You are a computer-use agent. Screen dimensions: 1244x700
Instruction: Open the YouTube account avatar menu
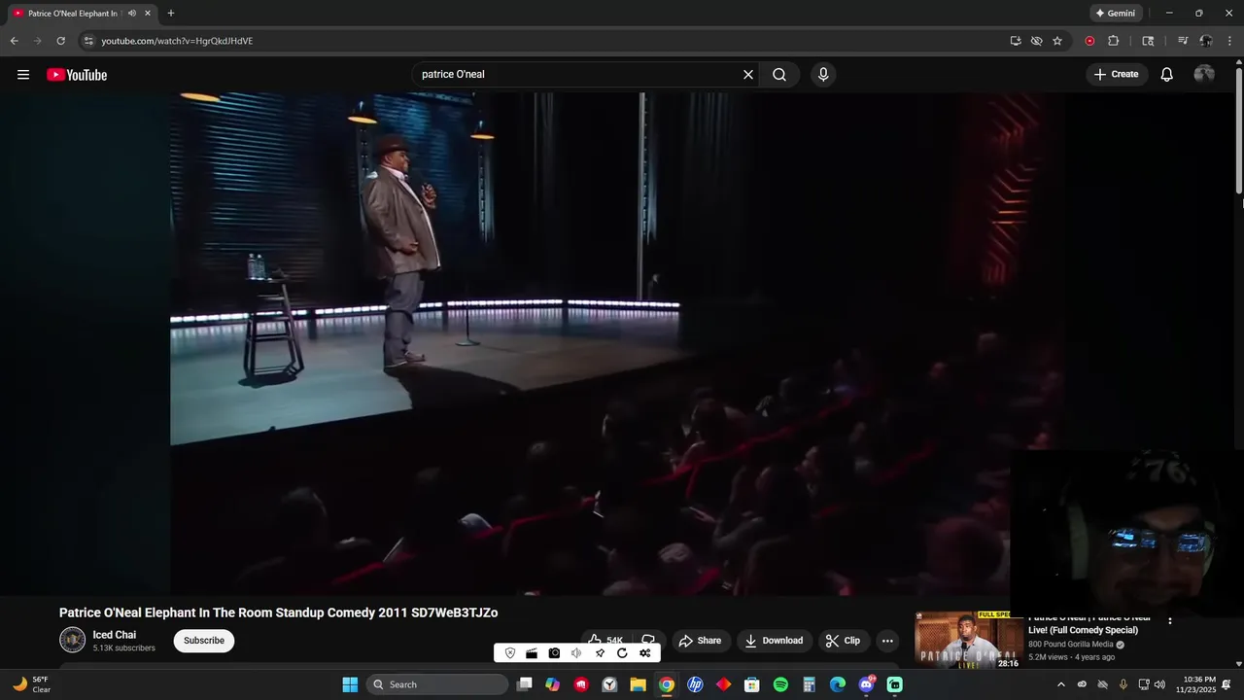point(1204,75)
